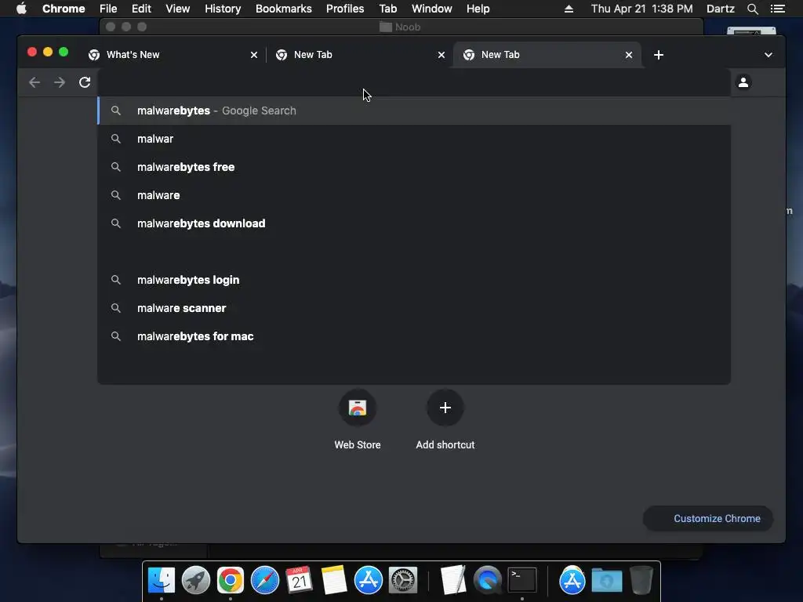This screenshot has width=803, height=602.
Task: Choose malwarebytes Google Search suggestion
Action: (x=414, y=111)
